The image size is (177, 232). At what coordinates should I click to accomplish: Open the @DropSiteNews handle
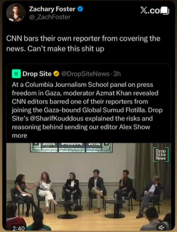pyautogui.click(x=85, y=74)
